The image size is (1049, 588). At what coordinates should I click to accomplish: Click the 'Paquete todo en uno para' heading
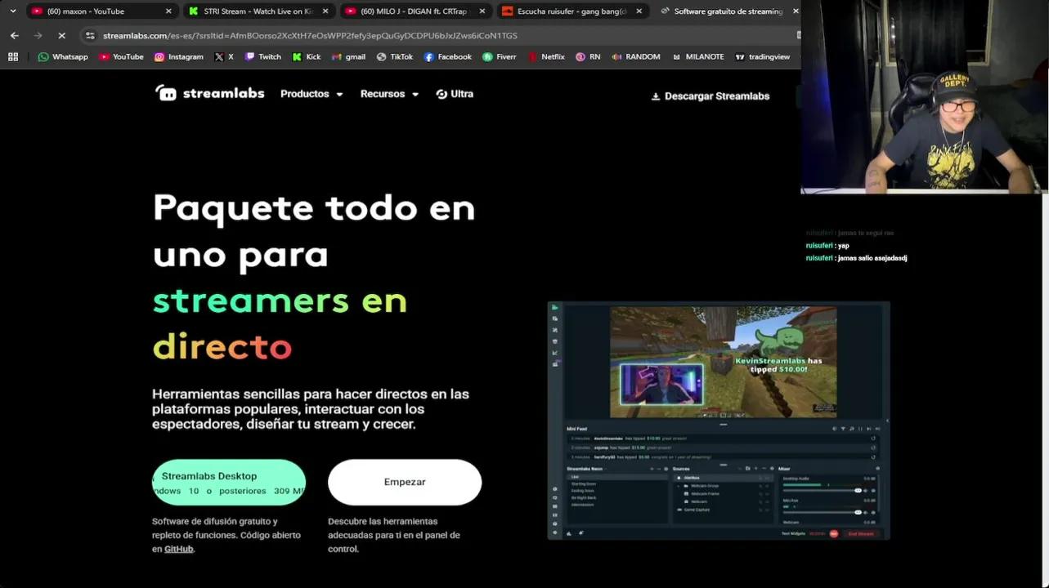pyautogui.click(x=314, y=231)
